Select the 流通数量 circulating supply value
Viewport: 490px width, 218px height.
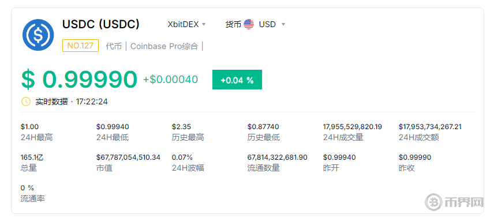coord(277,157)
